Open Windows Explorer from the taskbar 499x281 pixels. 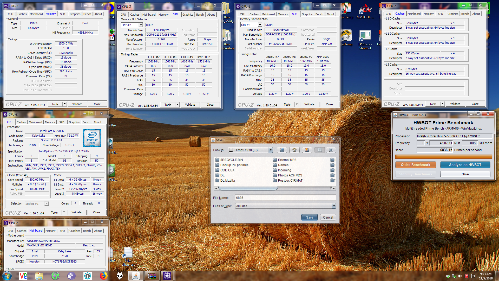(39, 276)
